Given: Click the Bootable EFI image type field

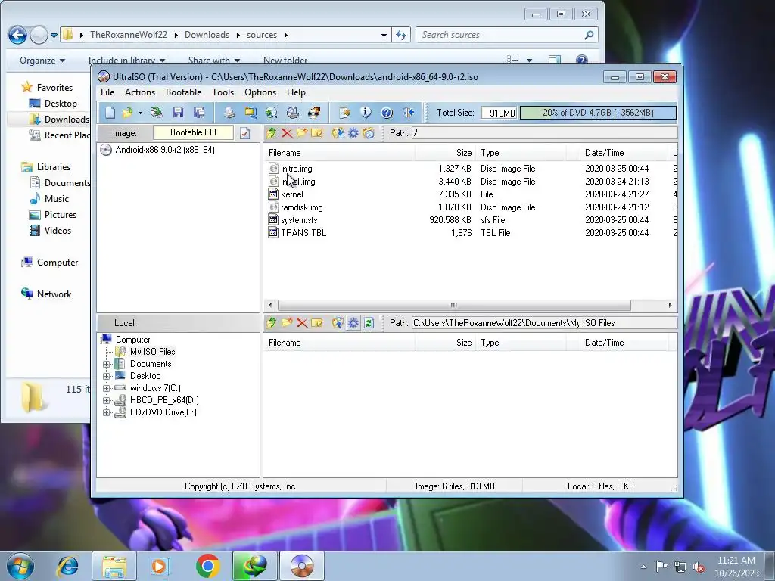Looking at the screenshot, I should [193, 132].
